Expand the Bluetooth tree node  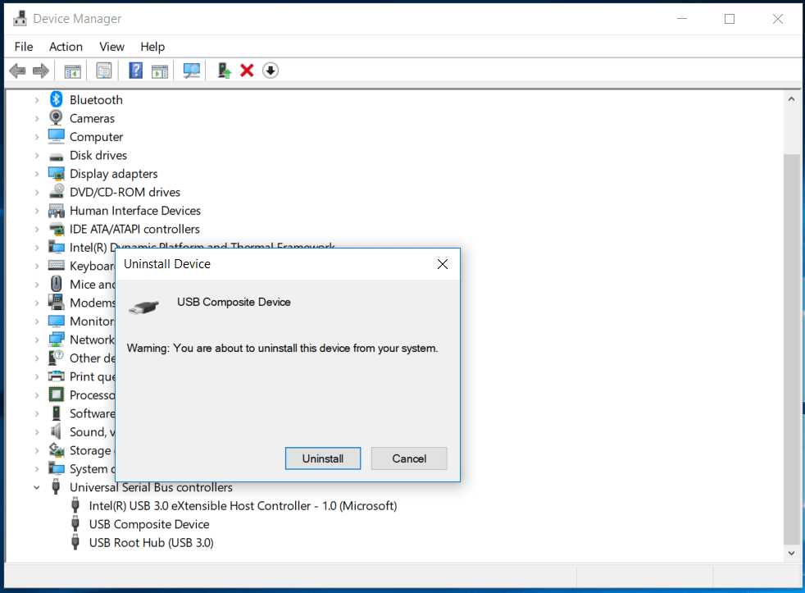(x=36, y=100)
